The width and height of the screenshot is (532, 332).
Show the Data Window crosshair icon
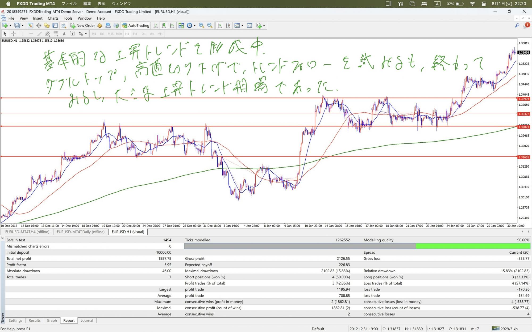[x=39, y=25]
